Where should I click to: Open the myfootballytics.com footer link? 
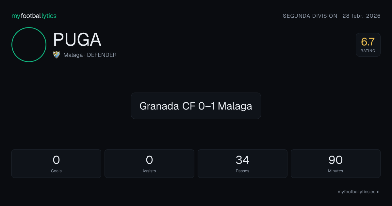pos(358,192)
